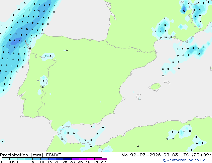Click the Ibiza island outline

coord(138,96)
